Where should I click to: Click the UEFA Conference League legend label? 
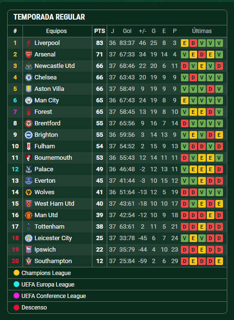[54, 296]
